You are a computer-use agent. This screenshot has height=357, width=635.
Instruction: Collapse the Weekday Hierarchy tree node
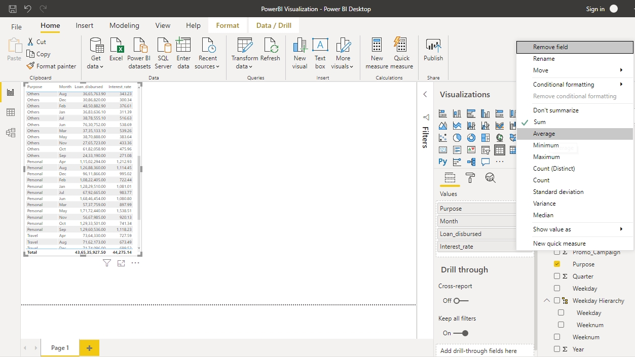[546, 301]
